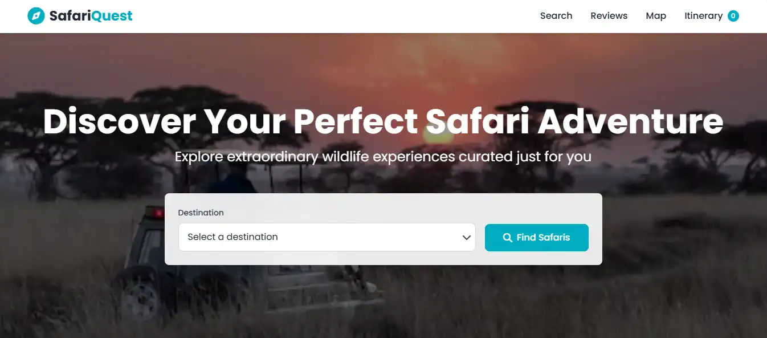Image resolution: width=767 pixels, height=338 pixels.
Task: Click the Destination field label
Action: click(x=201, y=212)
